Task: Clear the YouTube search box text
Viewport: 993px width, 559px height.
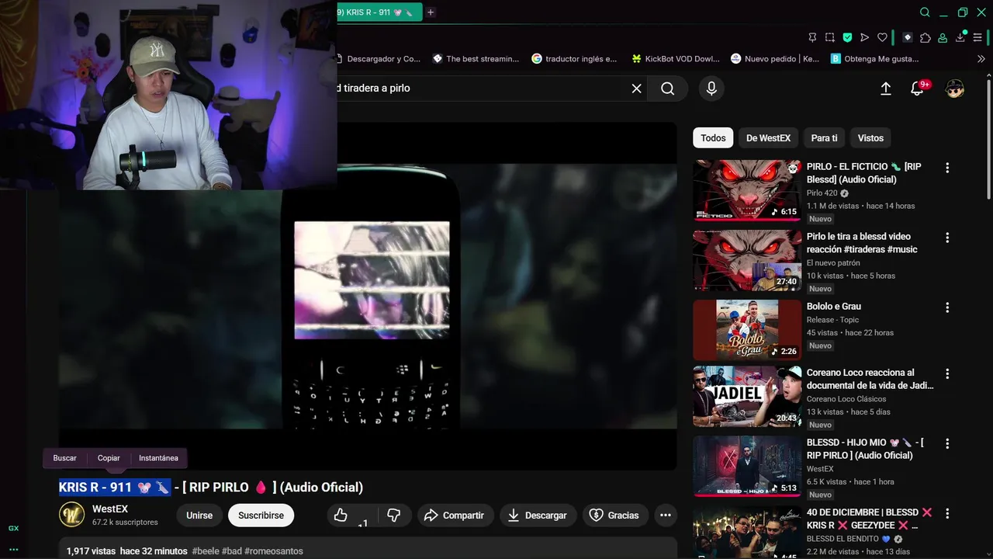Action: coord(636,89)
